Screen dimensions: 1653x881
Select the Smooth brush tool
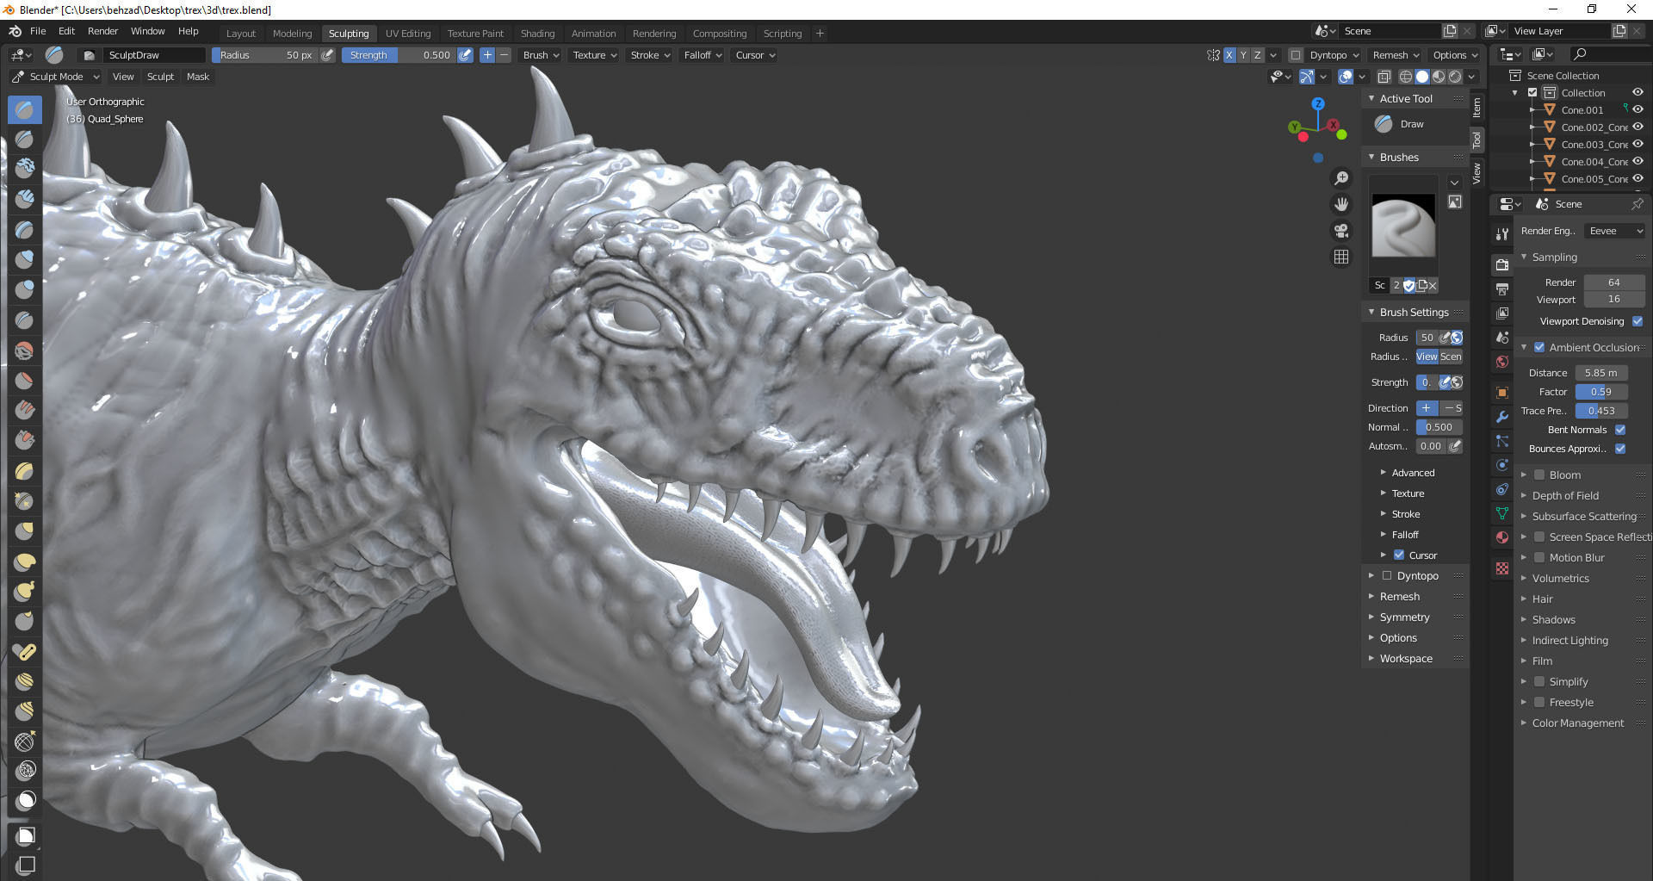(x=25, y=351)
